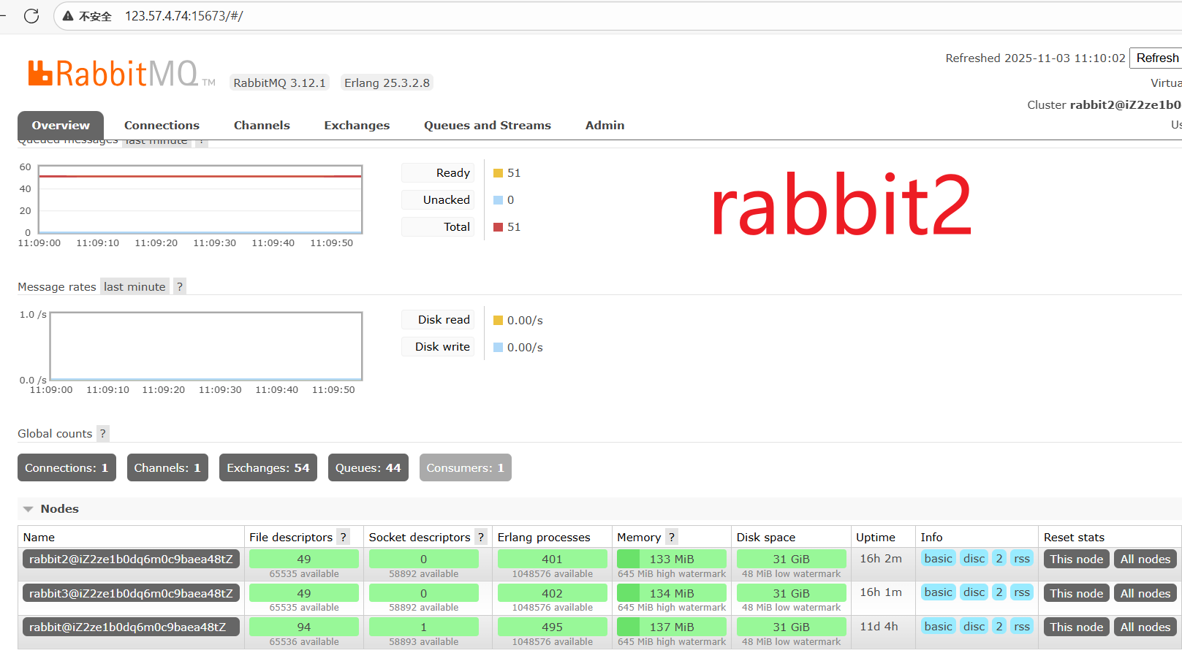Viewport: 1182px width, 653px height.
Task: Open node rabbit3@iZ2ze1b0dq6m0c9baea48tZ
Action: tap(131, 593)
